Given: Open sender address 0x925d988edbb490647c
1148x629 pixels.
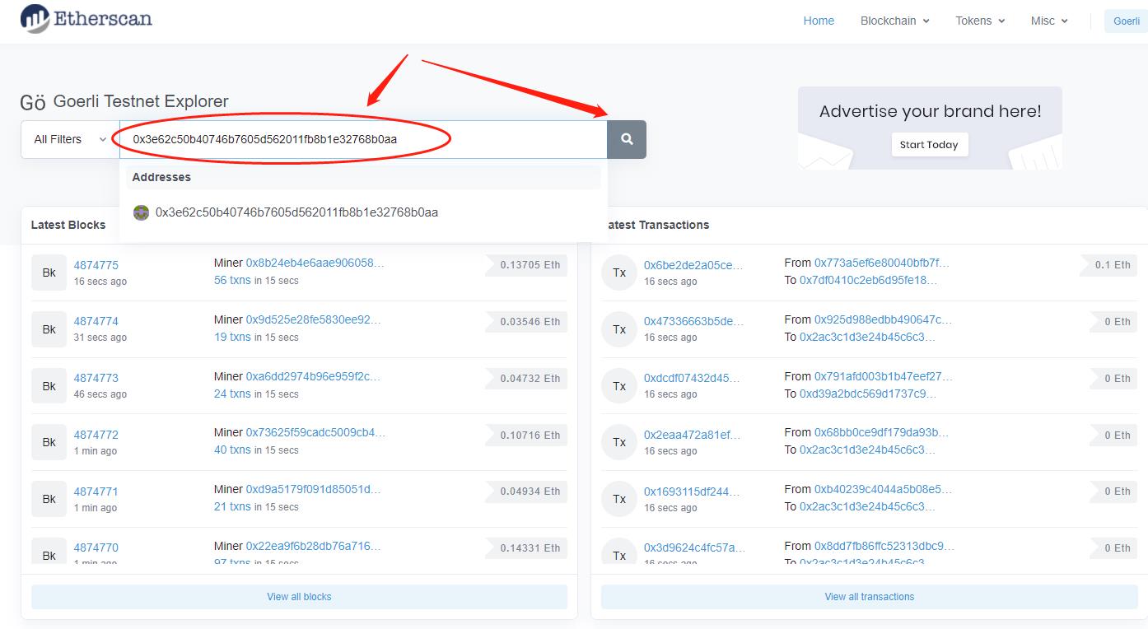Looking at the screenshot, I should pos(883,319).
